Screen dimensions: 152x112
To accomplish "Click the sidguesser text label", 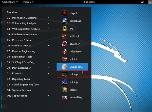I will tap(75, 51).
